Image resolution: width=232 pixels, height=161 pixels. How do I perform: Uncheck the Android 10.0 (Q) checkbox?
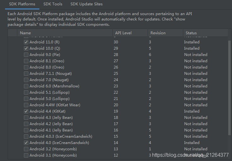coord(26,48)
